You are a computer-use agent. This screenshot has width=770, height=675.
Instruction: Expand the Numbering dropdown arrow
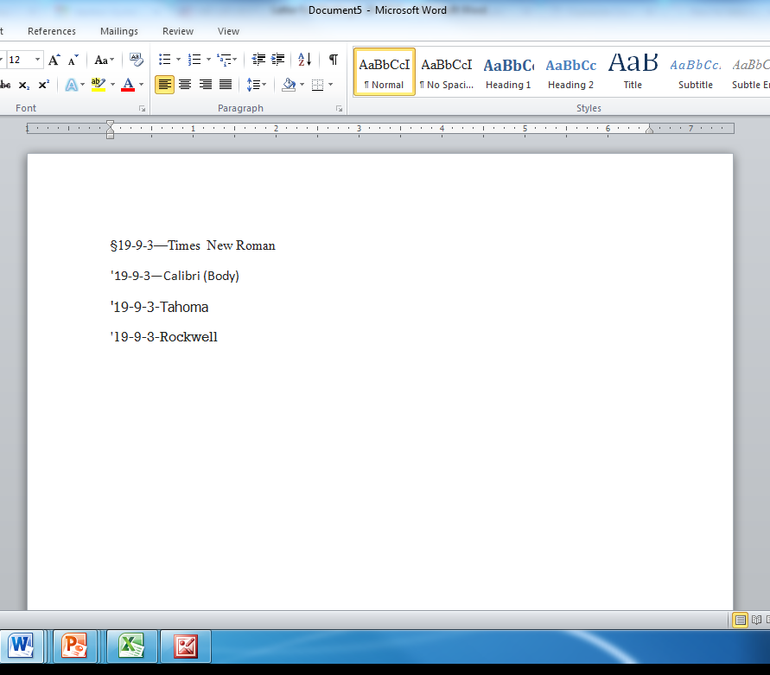[x=209, y=60]
